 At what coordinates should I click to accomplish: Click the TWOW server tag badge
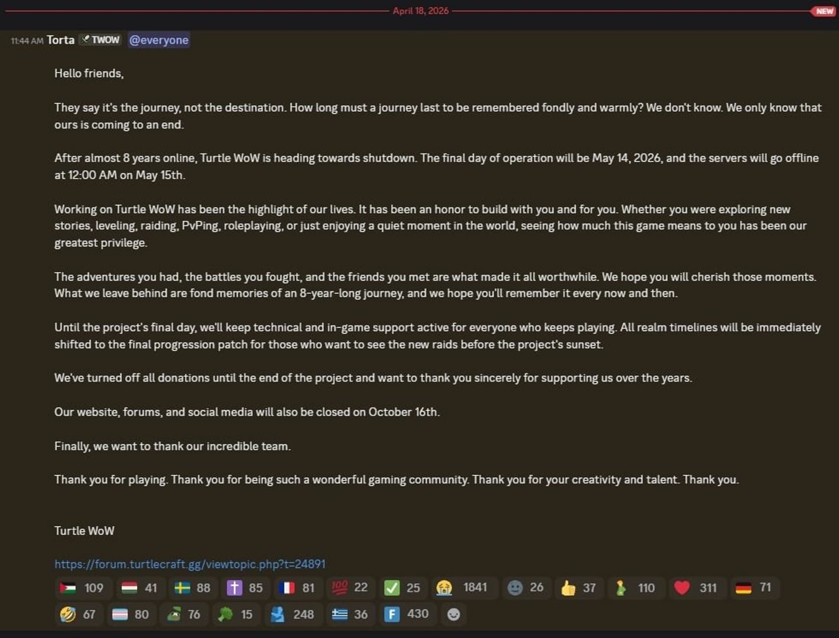point(100,40)
